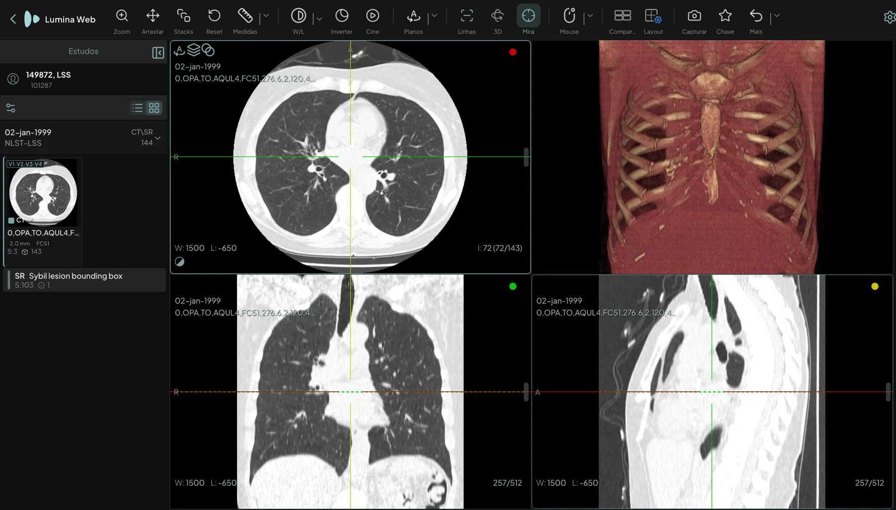Collapse the Estudos side panel
The image size is (896, 510).
[158, 53]
